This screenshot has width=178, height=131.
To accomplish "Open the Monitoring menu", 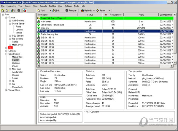I will 11,6.
